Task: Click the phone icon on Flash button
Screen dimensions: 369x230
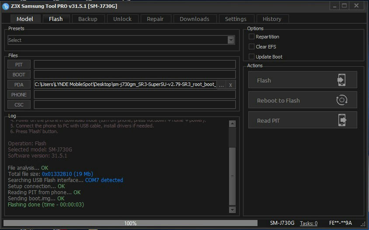Action: (x=341, y=80)
